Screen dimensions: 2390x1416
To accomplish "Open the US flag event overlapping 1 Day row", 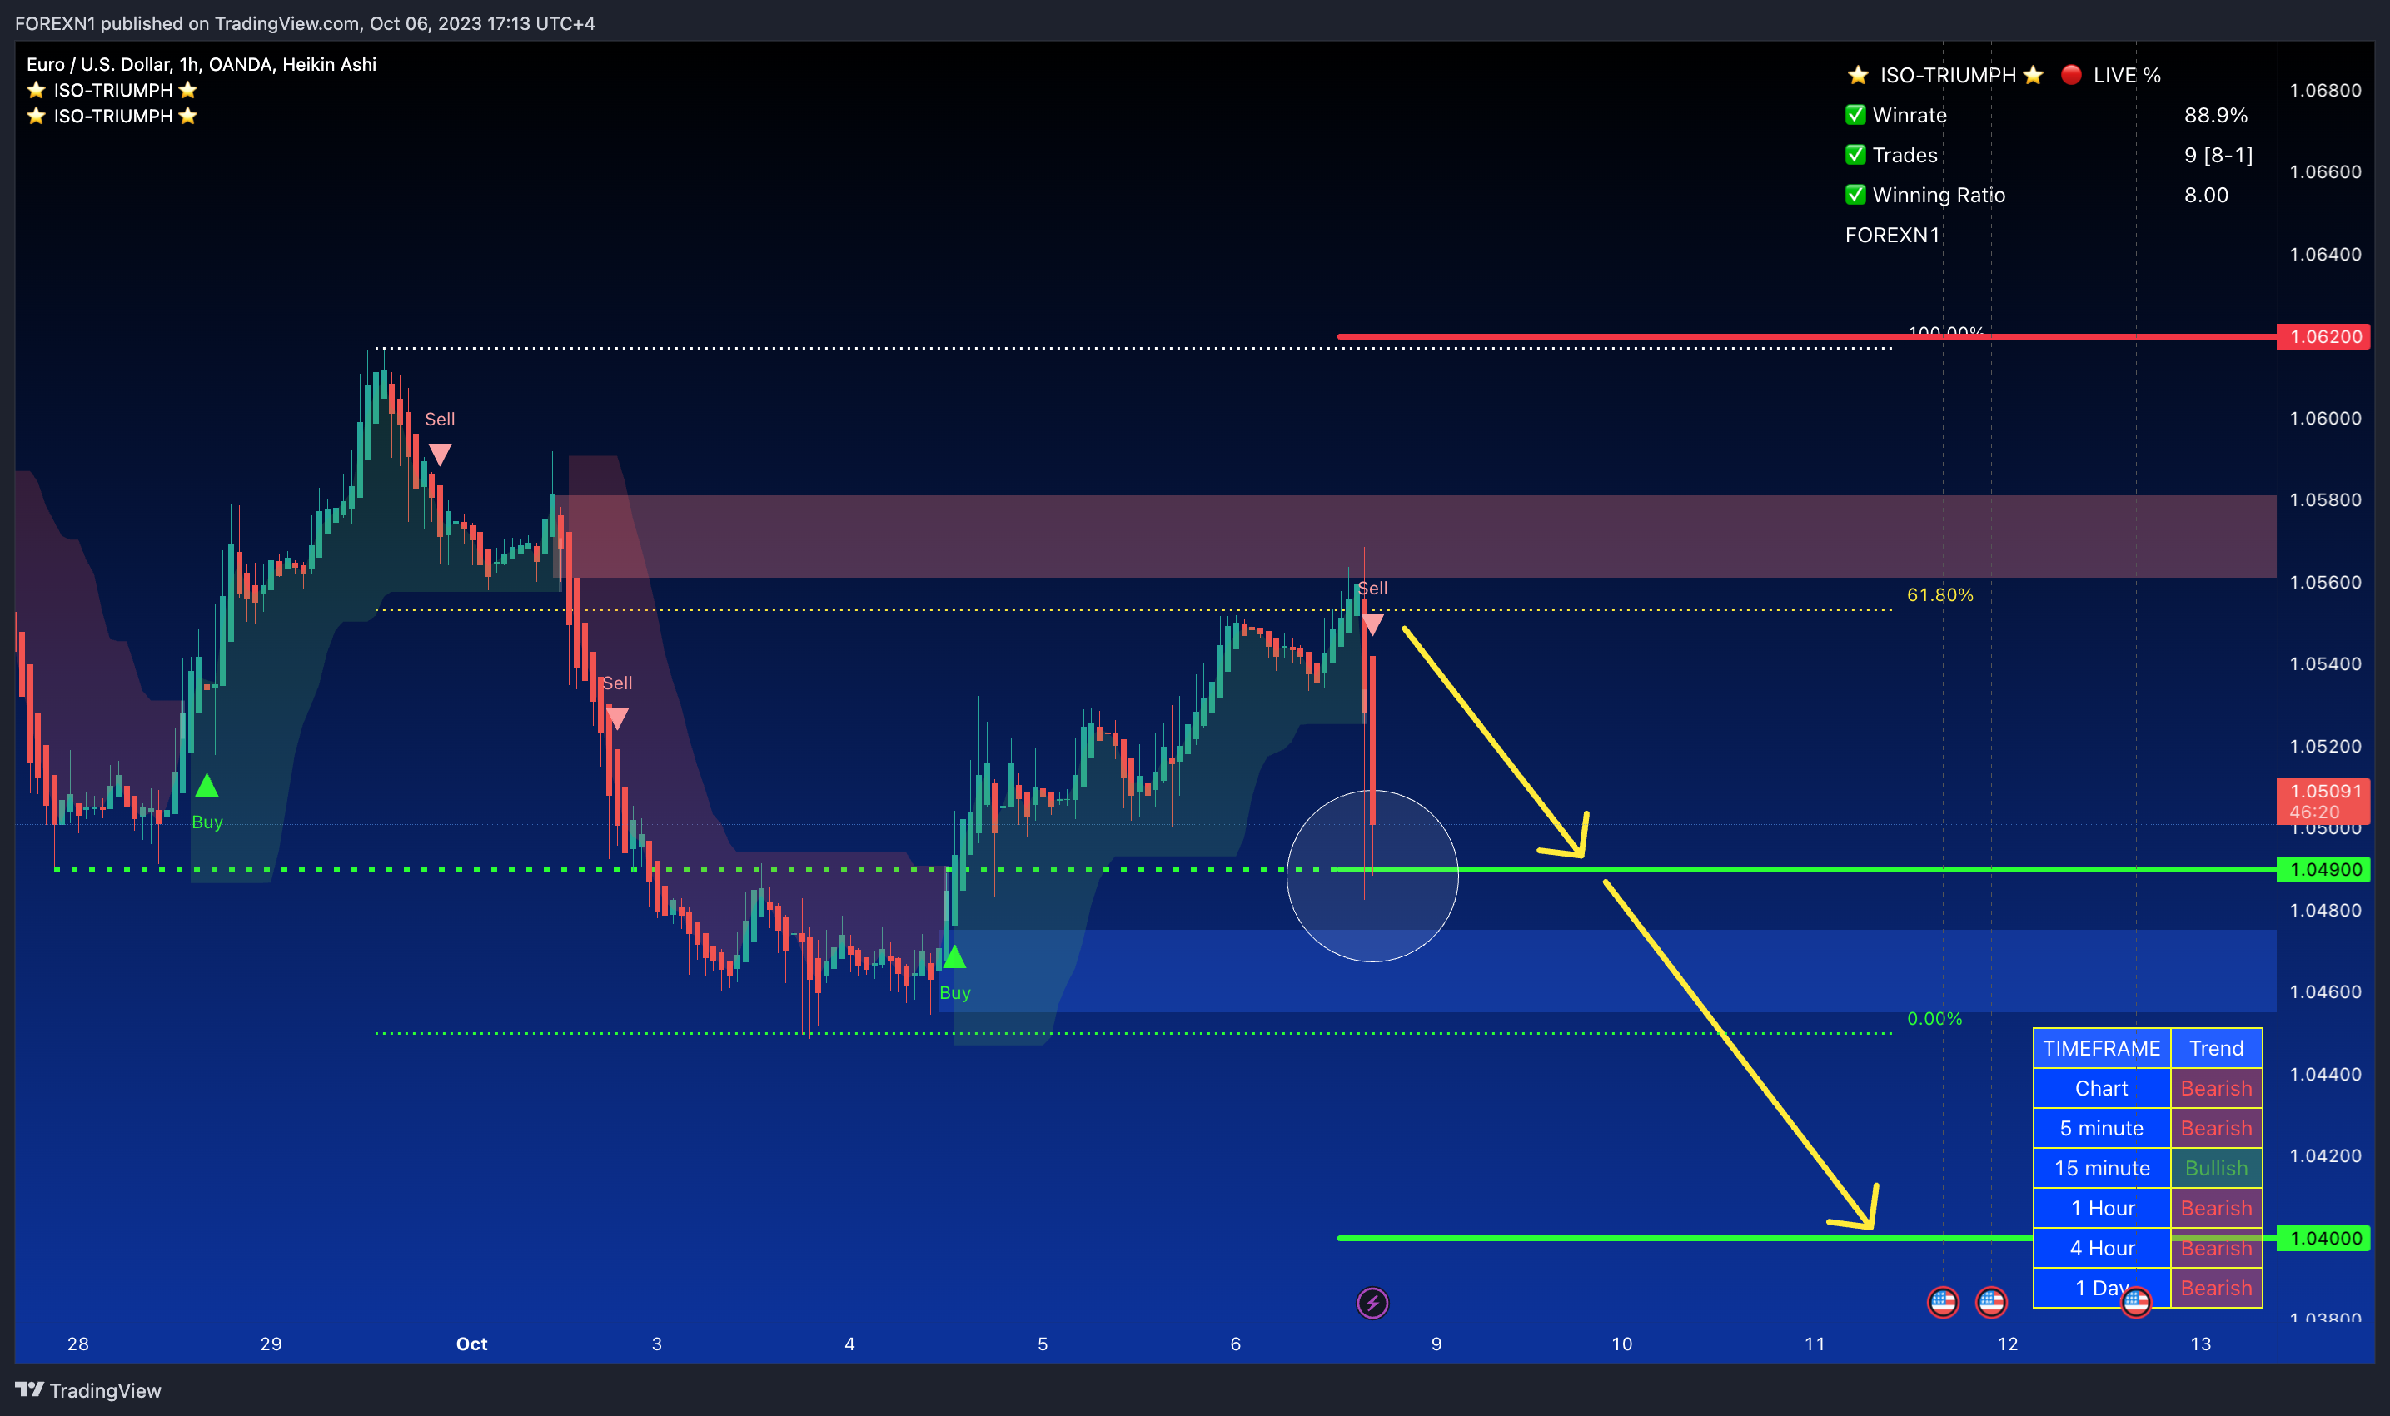I will coord(2135,1301).
